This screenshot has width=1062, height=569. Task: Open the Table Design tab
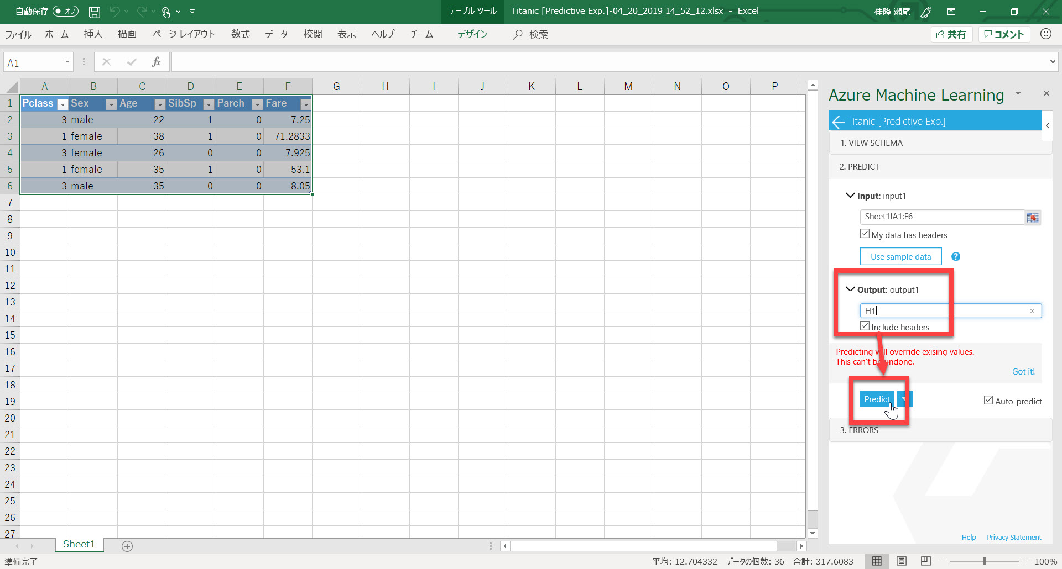point(472,34)
